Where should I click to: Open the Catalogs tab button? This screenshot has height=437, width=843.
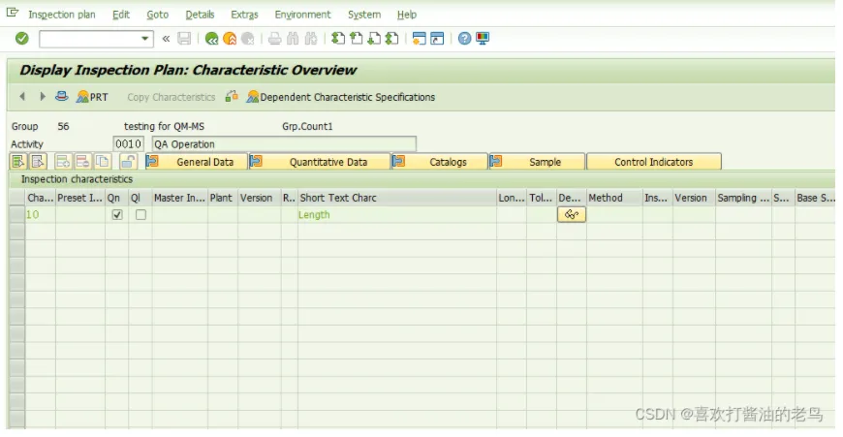pyautogui.click(x=440, y=162)
